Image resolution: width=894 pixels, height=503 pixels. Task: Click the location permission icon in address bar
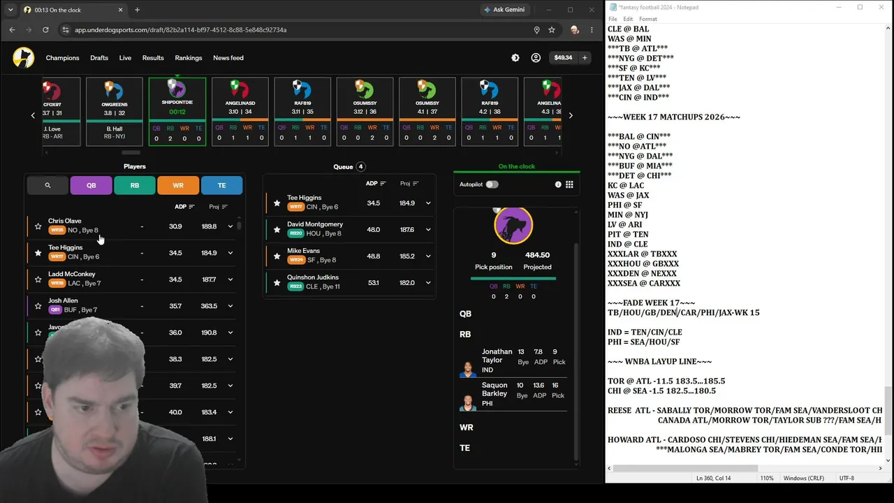pos(536,30)
